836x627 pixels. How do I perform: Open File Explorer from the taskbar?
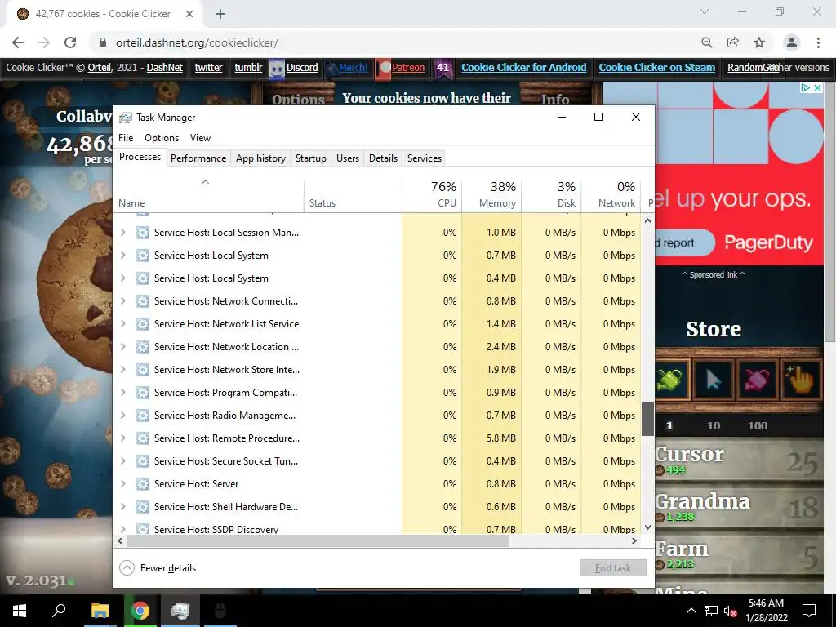pyautogui.click(x=100, y=611)
